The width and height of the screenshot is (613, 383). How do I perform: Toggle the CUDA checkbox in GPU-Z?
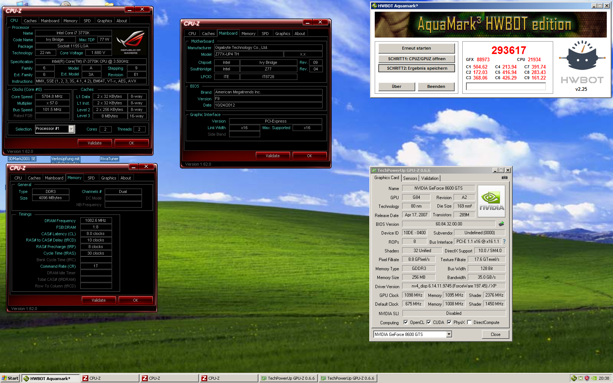coord(429,322)
